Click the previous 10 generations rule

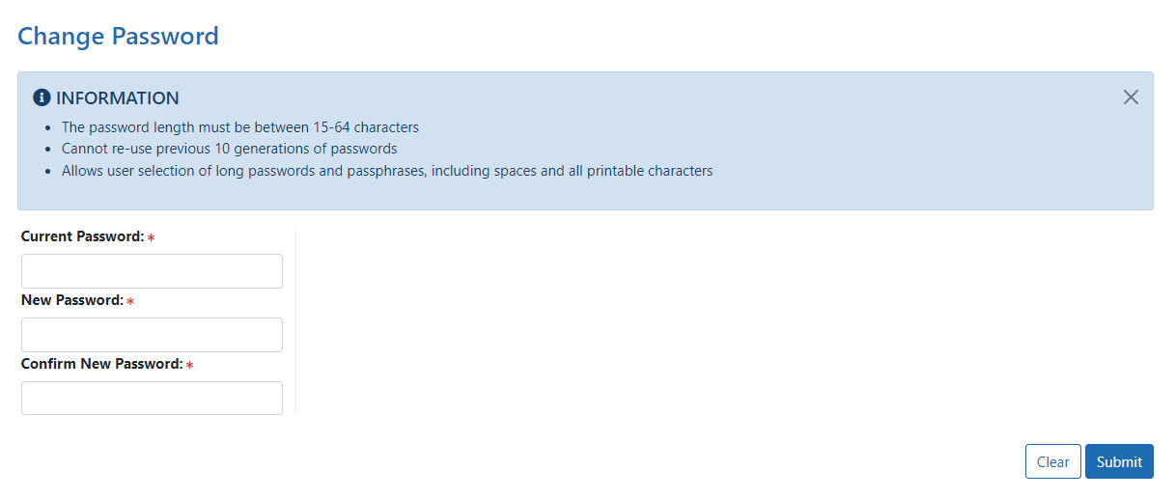pyautogui.click(x=229, y=149)
